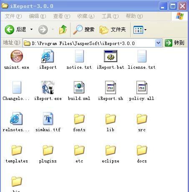Select the iReport.sh script icon
Viewport: 189px width, 192px height.
point(111,87)
